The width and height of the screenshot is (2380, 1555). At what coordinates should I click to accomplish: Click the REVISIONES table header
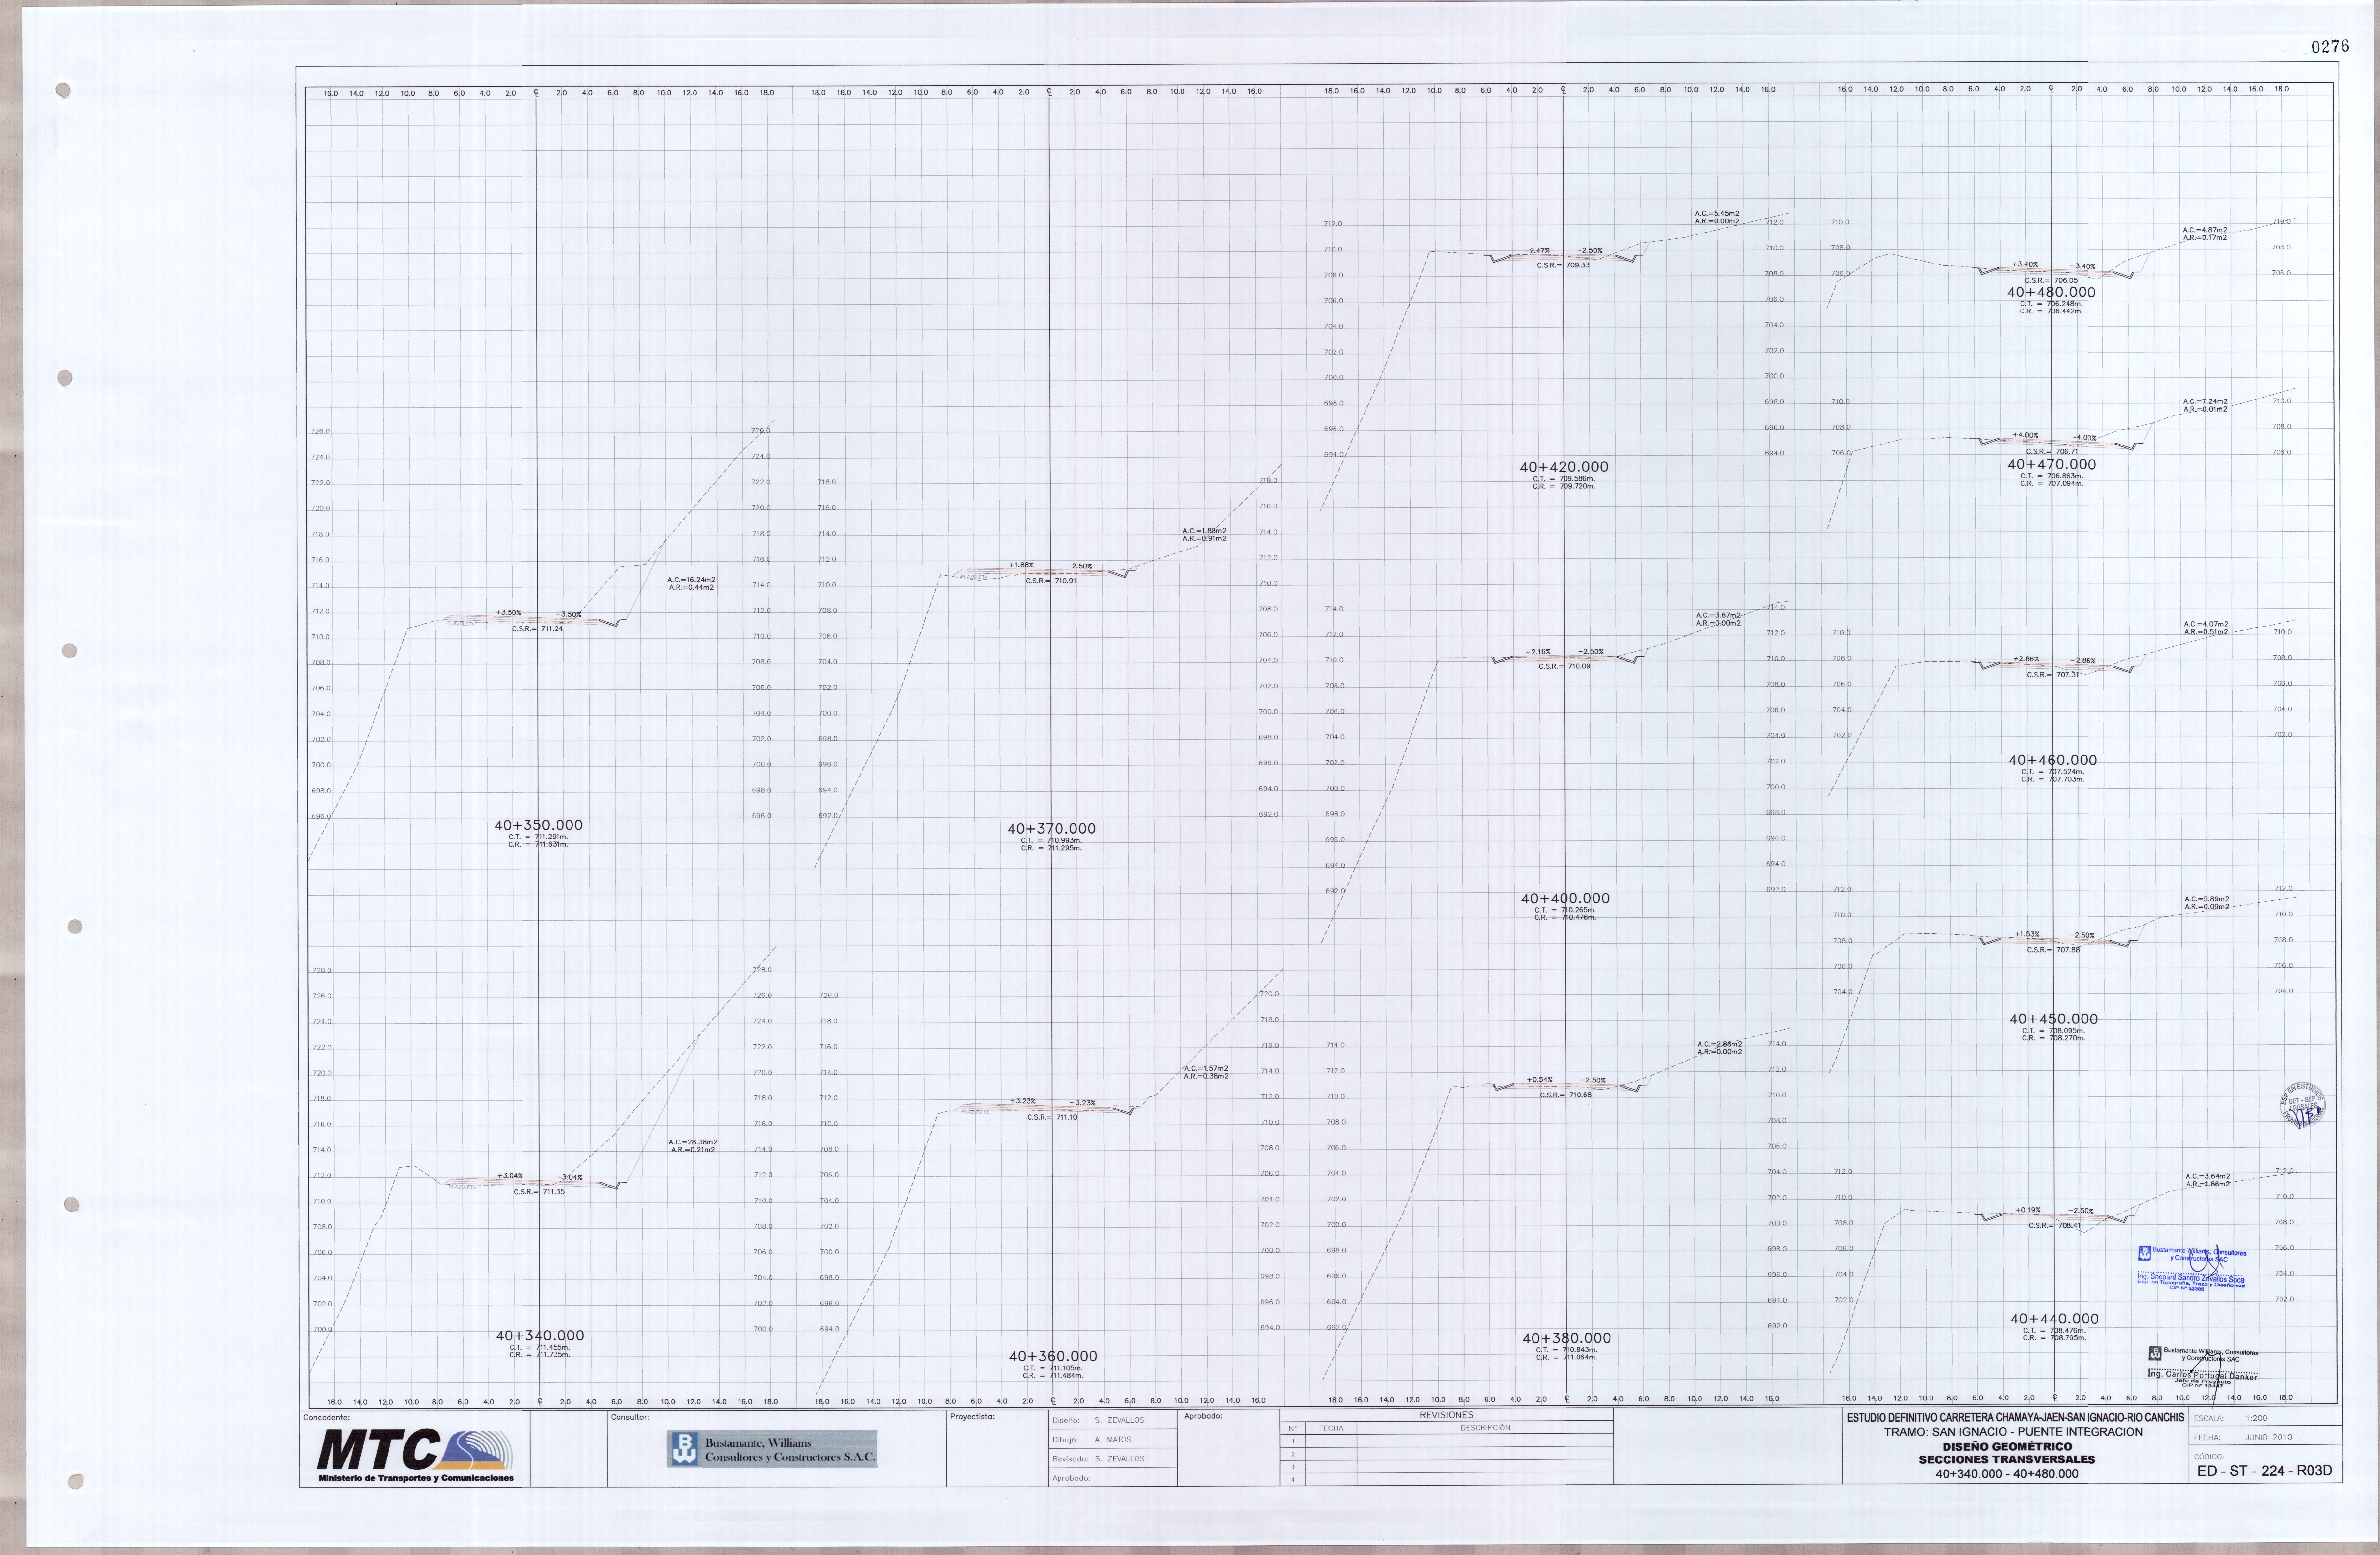click(x=1446, y=1415)
